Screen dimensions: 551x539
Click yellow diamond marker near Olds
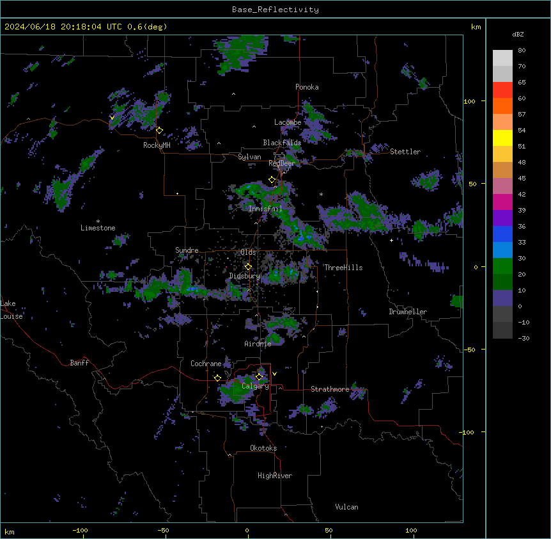(248, 267)
